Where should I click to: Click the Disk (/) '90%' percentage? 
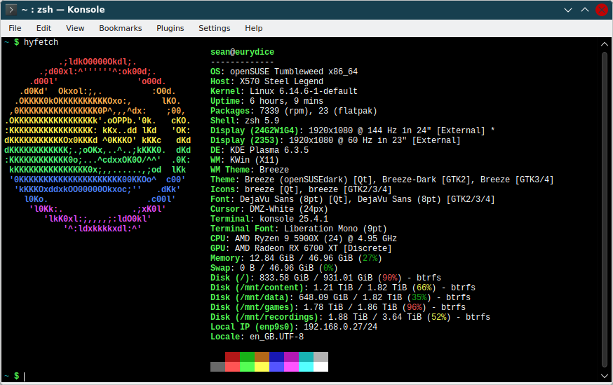point(389,278)
